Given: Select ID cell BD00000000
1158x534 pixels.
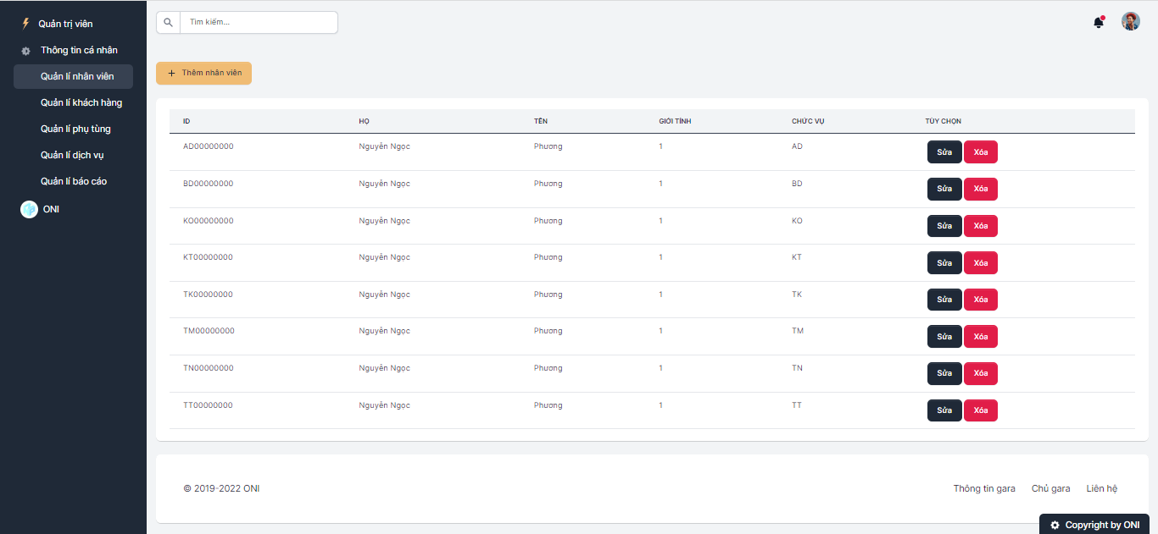Looking at the screenshot, I should point(208,184).
